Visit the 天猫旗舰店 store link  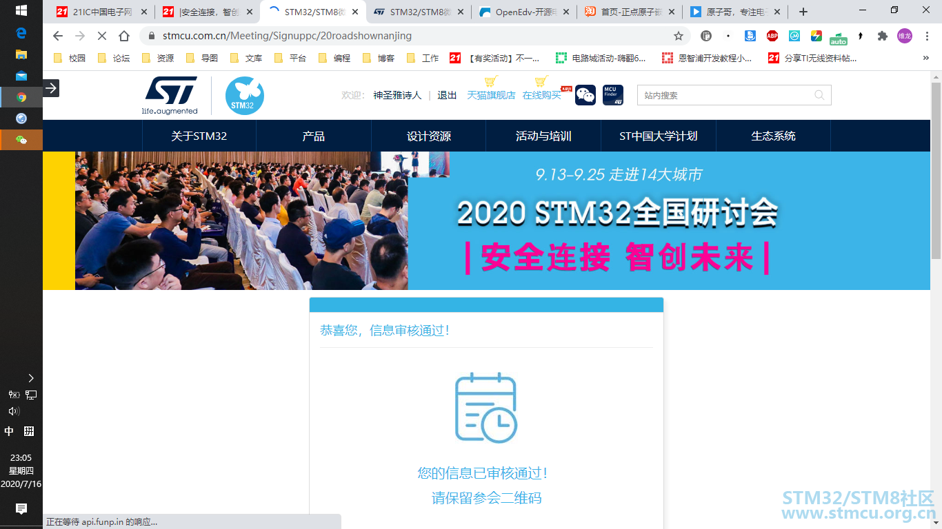[491, 95]
